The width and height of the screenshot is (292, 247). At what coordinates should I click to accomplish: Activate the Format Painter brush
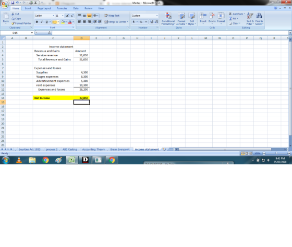point(13,23)
